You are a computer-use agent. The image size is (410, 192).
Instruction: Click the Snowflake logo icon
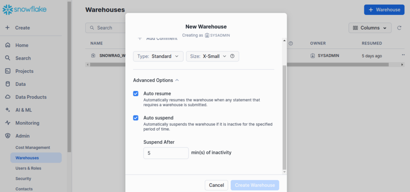(x=8, y=9)
